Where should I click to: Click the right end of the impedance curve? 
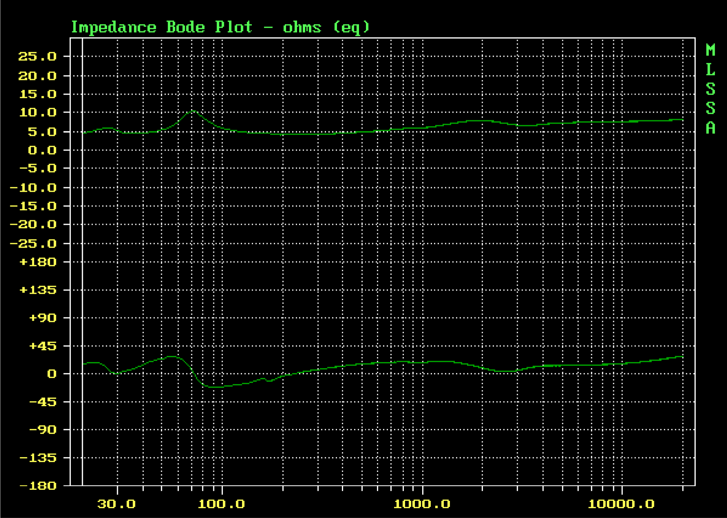click(682, 120)
